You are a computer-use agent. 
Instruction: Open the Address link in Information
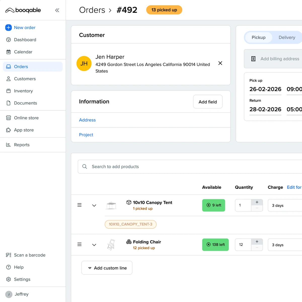click(87, 120)
